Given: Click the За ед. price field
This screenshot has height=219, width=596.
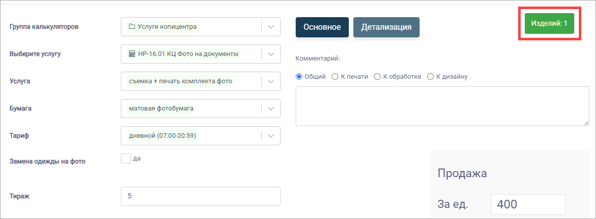Looking at the screenshot, I should (528, 204).
